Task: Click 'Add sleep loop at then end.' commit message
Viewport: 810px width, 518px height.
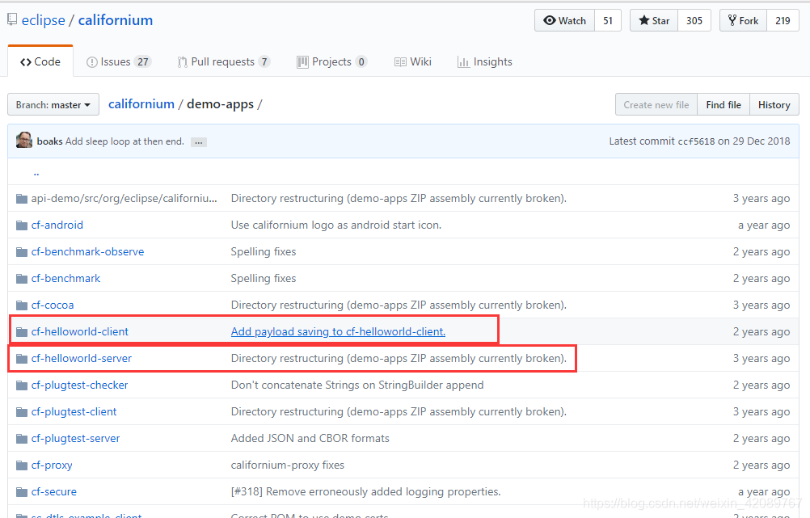Action: 124,141
